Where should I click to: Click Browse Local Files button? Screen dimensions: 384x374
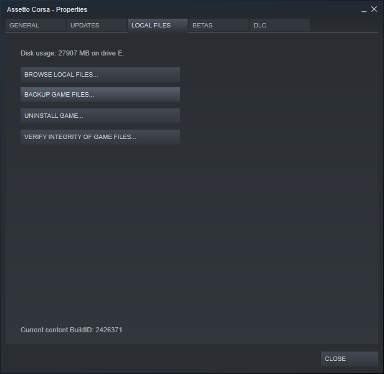coord(100,75)
